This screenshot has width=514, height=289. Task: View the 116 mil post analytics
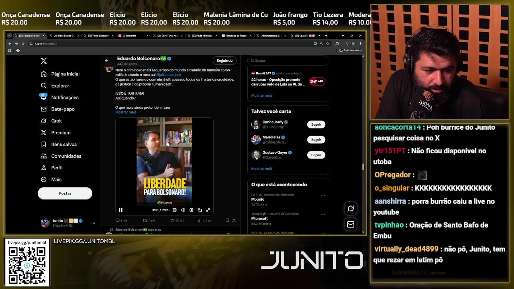[x=205, y=220]
